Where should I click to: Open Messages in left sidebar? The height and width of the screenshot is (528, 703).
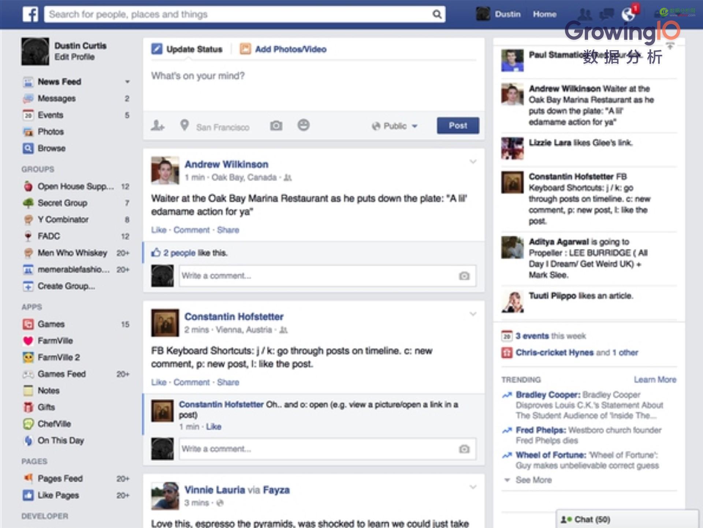coord(57,98)
